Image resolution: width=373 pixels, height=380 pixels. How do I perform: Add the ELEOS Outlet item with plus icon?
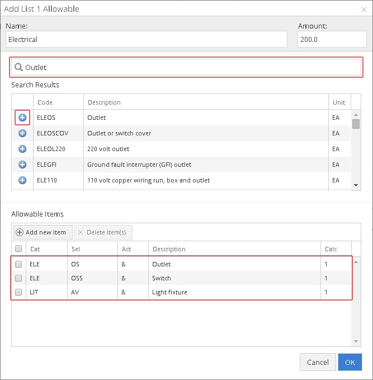pyautogui.click(x=22, y=118)
